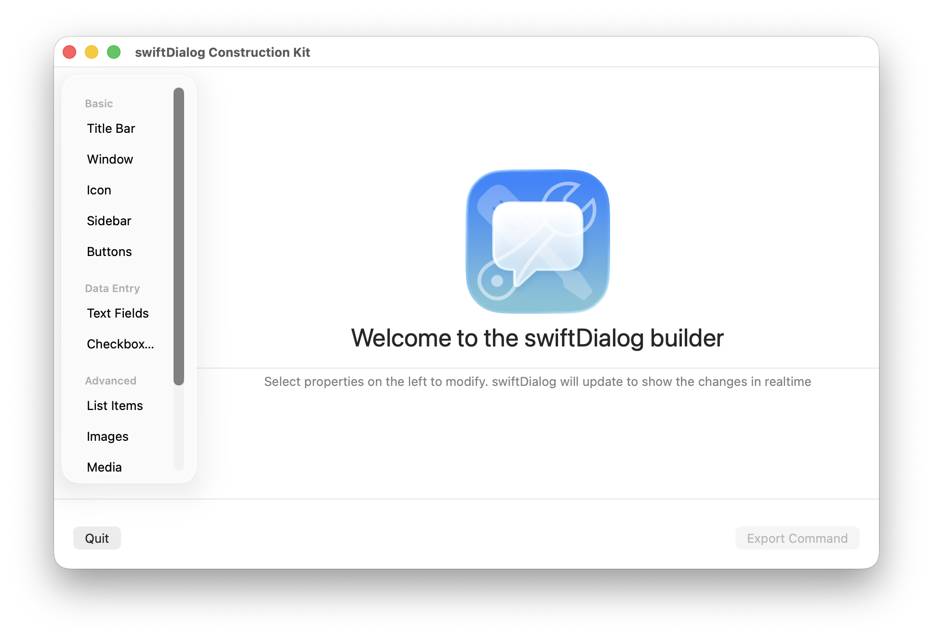Open Sidebar properties section
The image size is (933, 640).
109,221
